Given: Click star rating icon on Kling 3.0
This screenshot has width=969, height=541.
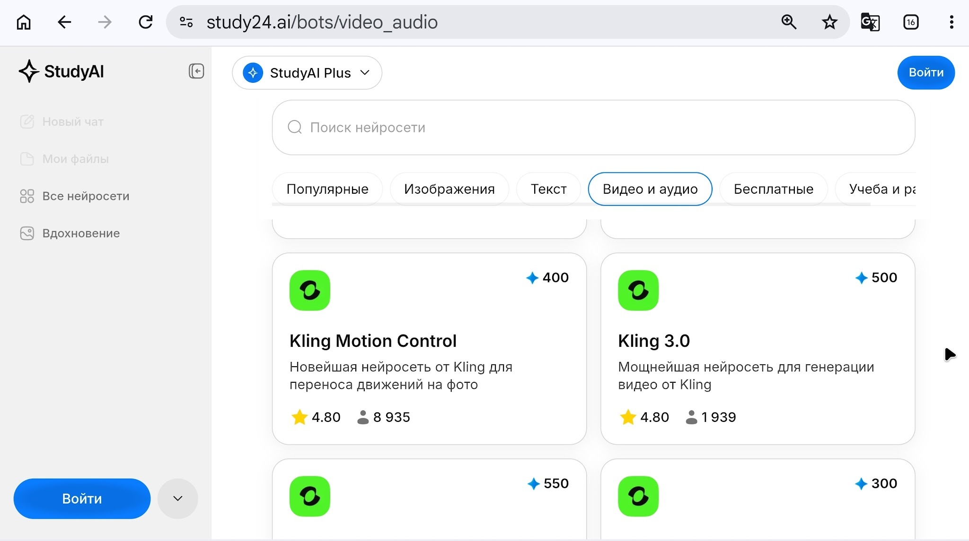Looking at the screenshot, I should tap(628, 417).
